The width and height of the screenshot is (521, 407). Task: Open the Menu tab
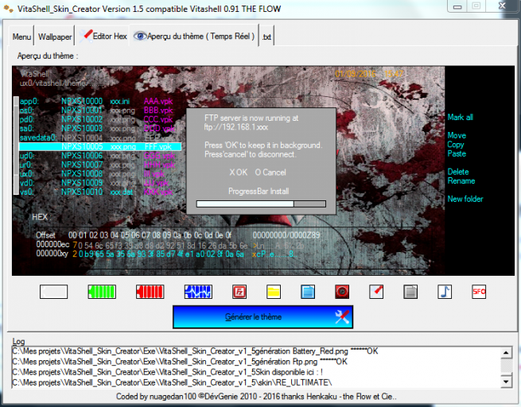click(22, 37)
